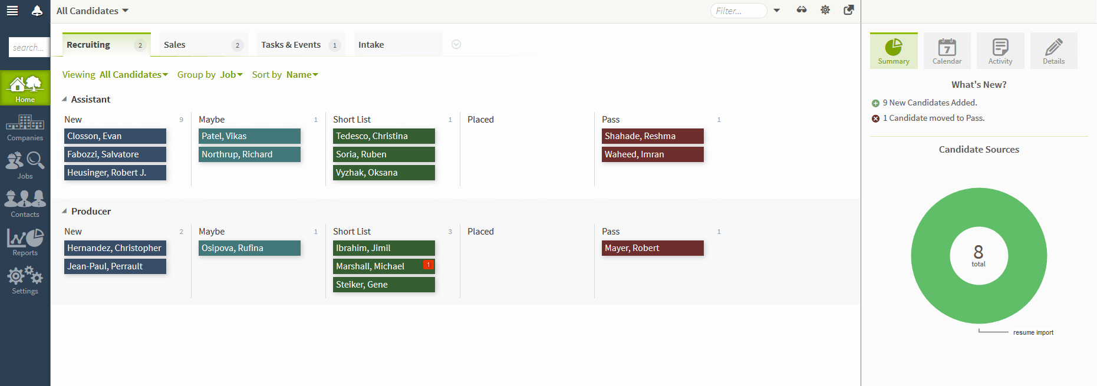Click the sidebar search field
Image resolution: width=1097 pixels, height=386 pixels.
tap(29, 47)
